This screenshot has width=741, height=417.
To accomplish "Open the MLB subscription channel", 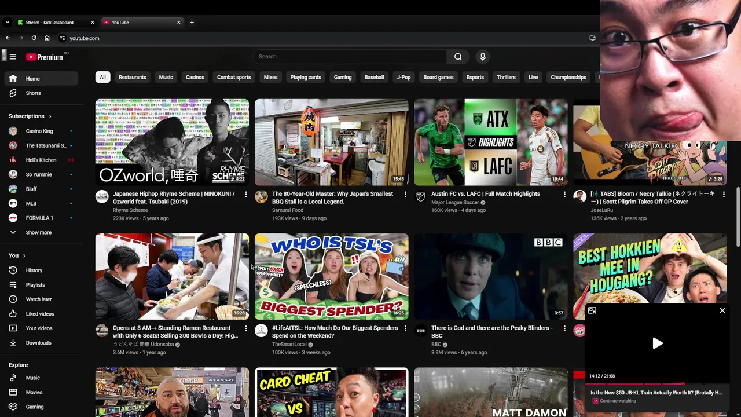I will point(41,203).
